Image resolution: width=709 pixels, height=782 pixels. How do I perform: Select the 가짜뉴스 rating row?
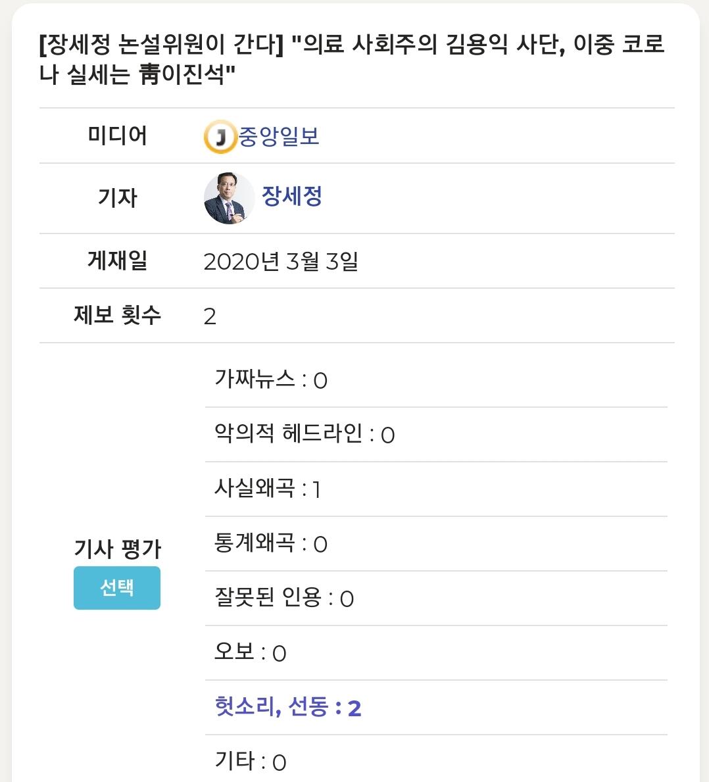click(x=436, y=380)
